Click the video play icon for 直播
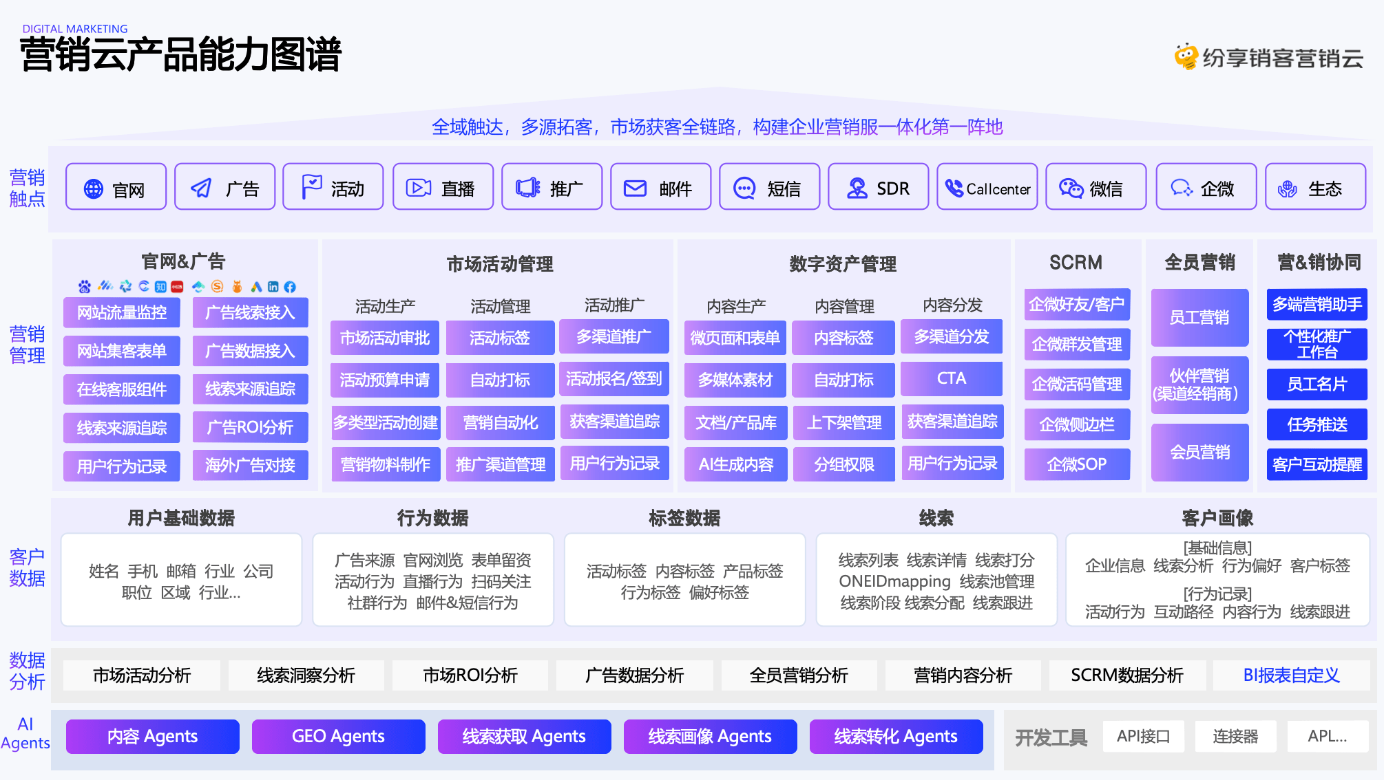 [x=419, y=188]
